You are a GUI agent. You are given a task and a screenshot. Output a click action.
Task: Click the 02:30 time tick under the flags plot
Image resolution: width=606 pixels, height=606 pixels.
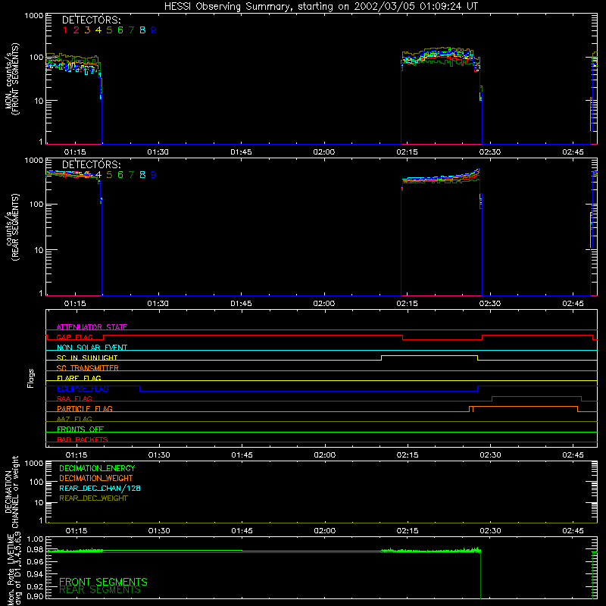pos(490,455)
